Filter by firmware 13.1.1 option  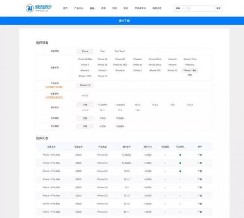pyautogui.click(x=102, y=111)
